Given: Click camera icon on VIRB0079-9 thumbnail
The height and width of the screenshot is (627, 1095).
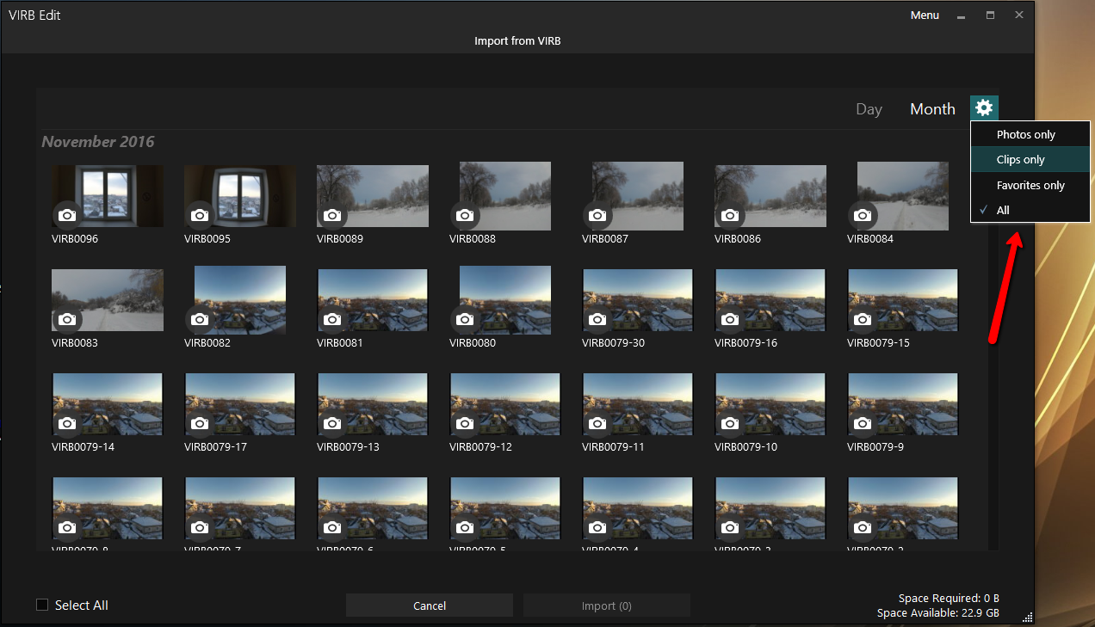Looking at the screenshot, I should pos(863,423).
